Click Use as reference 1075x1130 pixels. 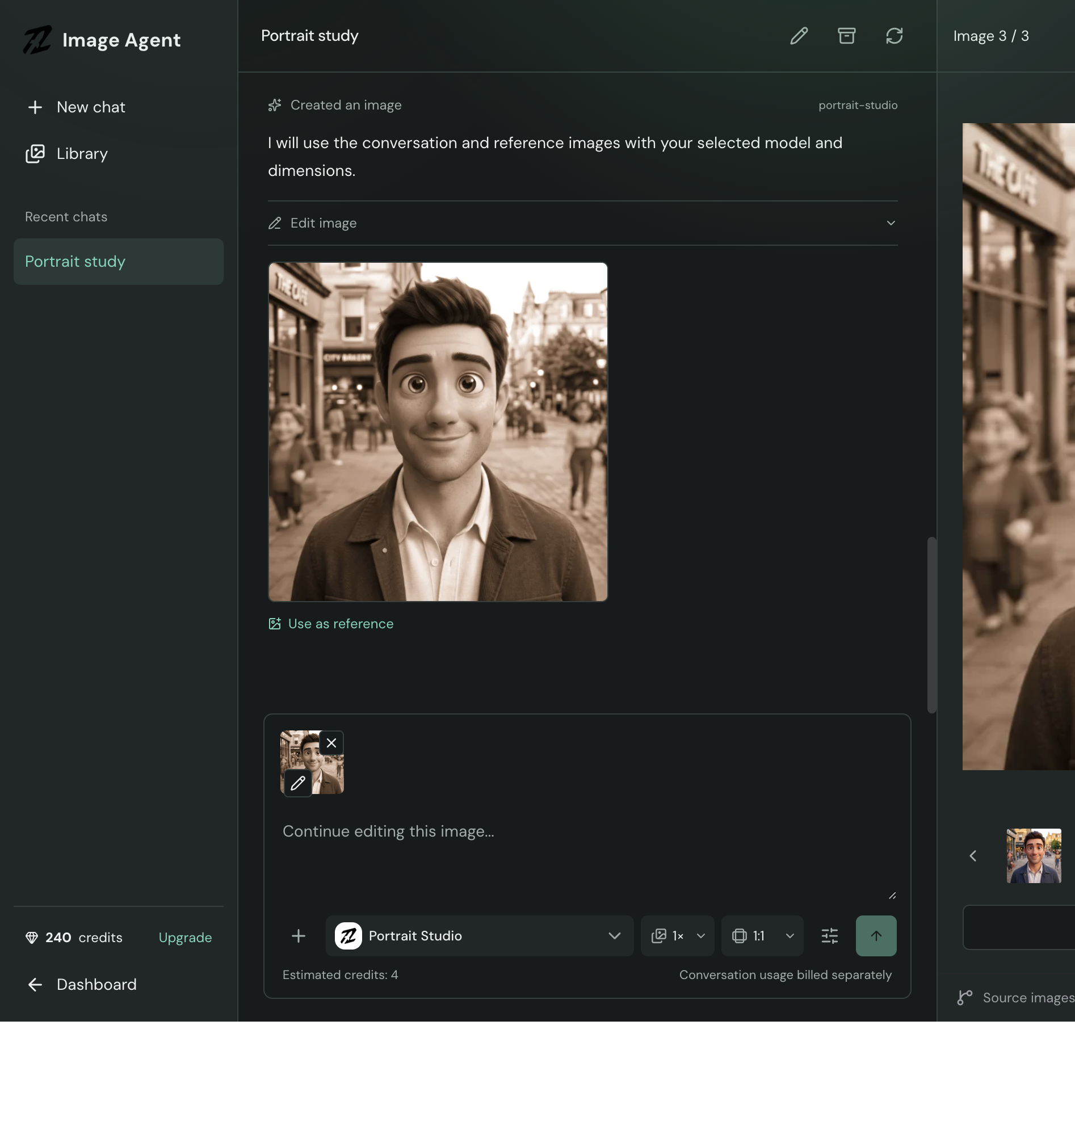331,623
